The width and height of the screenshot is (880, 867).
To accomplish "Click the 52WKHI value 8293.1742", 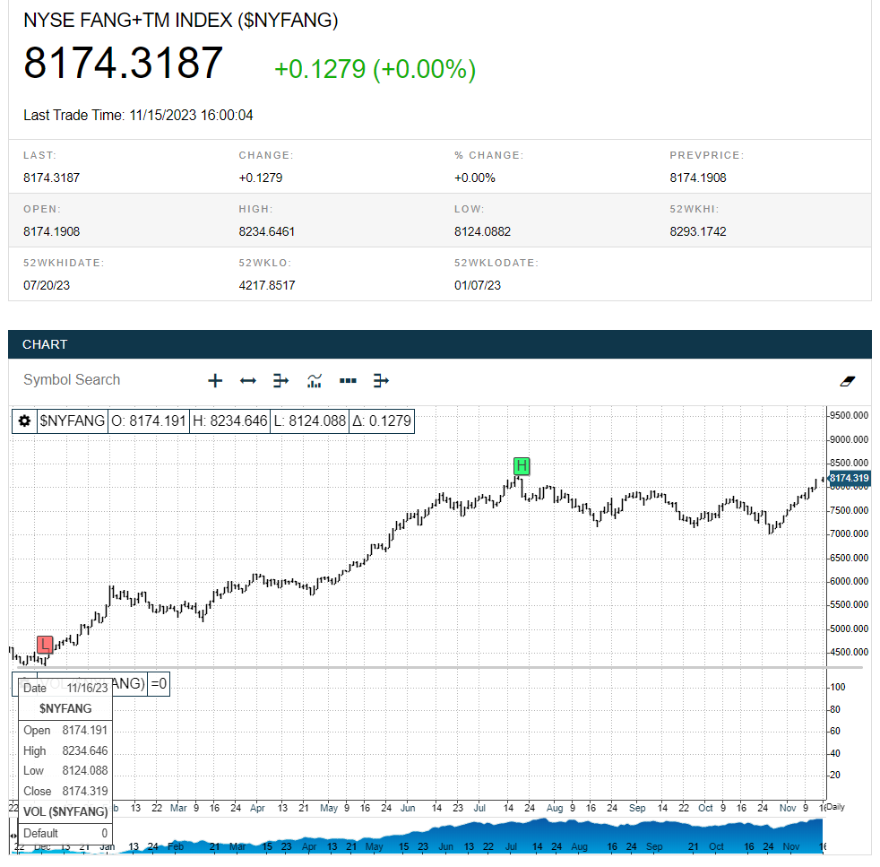I will point(697,232).
